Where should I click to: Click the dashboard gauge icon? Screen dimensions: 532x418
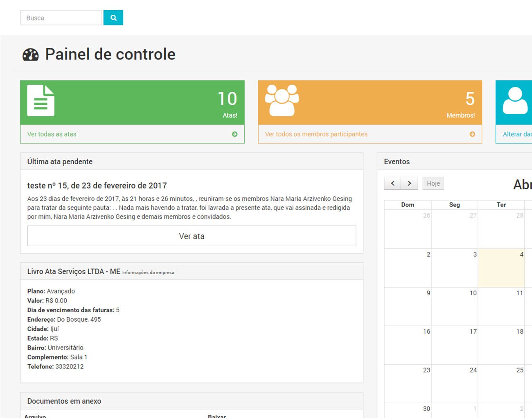(x=30, y=55)
